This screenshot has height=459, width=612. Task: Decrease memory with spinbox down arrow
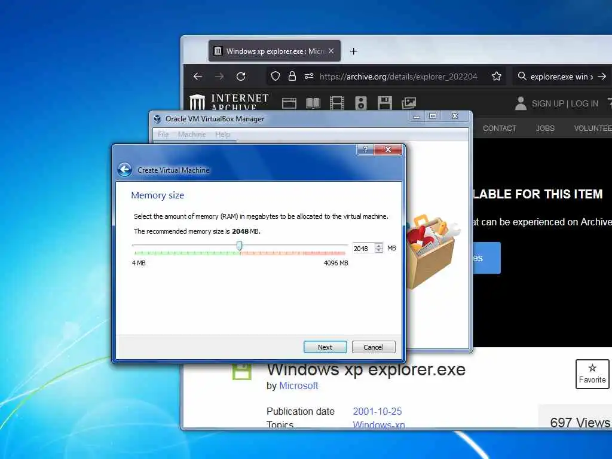click(x=378, y=251)
